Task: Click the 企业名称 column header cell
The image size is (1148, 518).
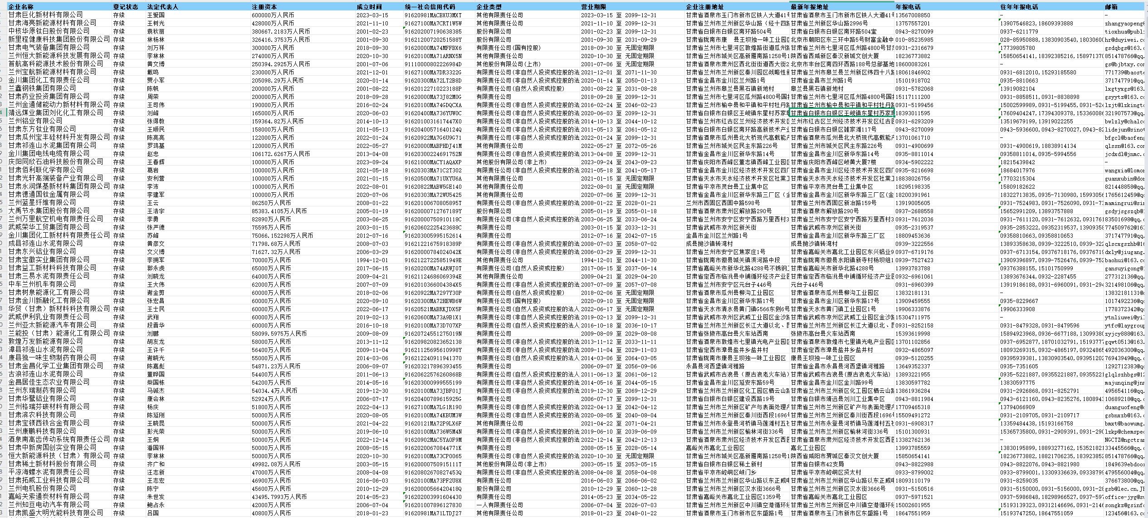Action: [21, 7]
